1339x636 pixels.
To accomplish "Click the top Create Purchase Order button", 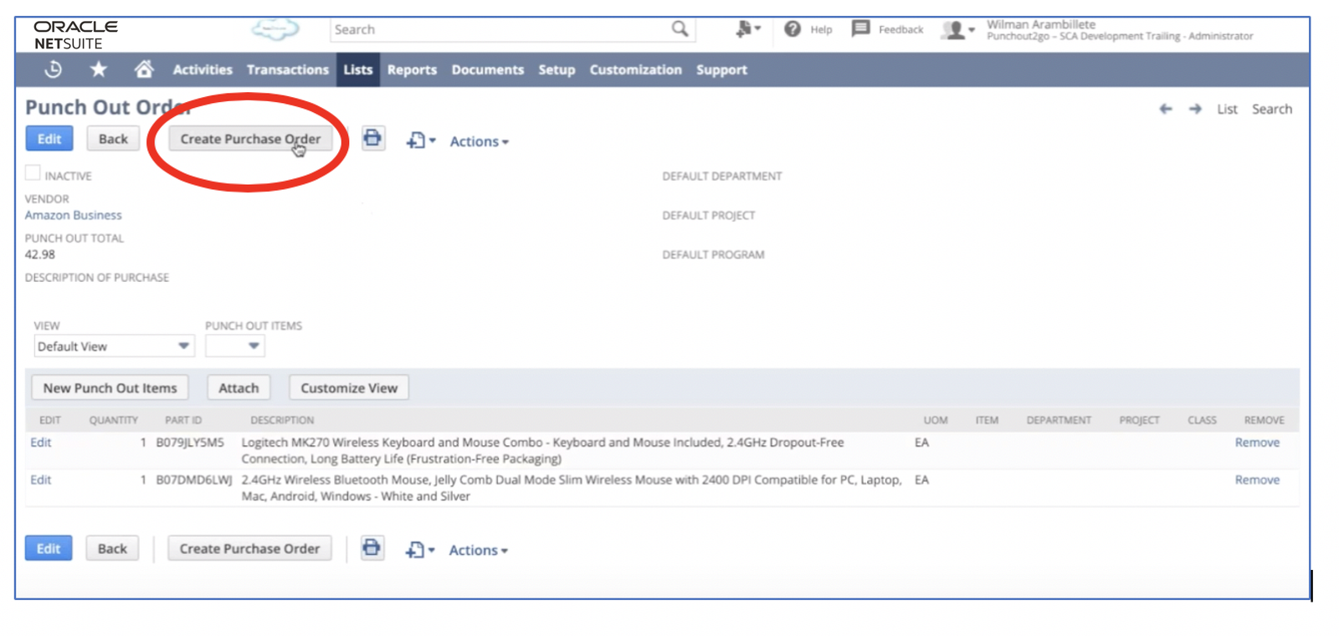I will (x=250, y=139).
